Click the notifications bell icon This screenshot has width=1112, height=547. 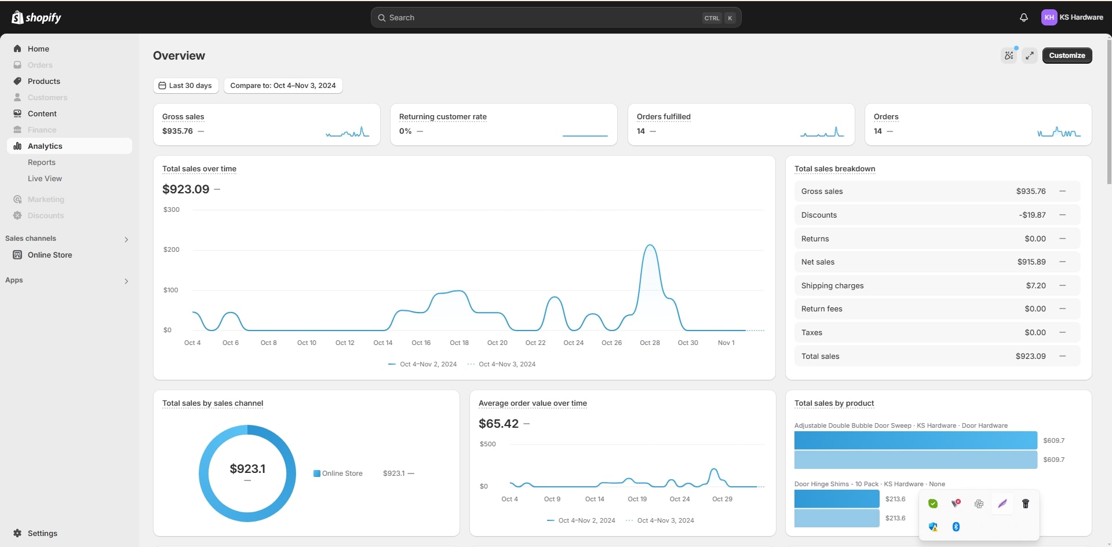(1023, 17)
